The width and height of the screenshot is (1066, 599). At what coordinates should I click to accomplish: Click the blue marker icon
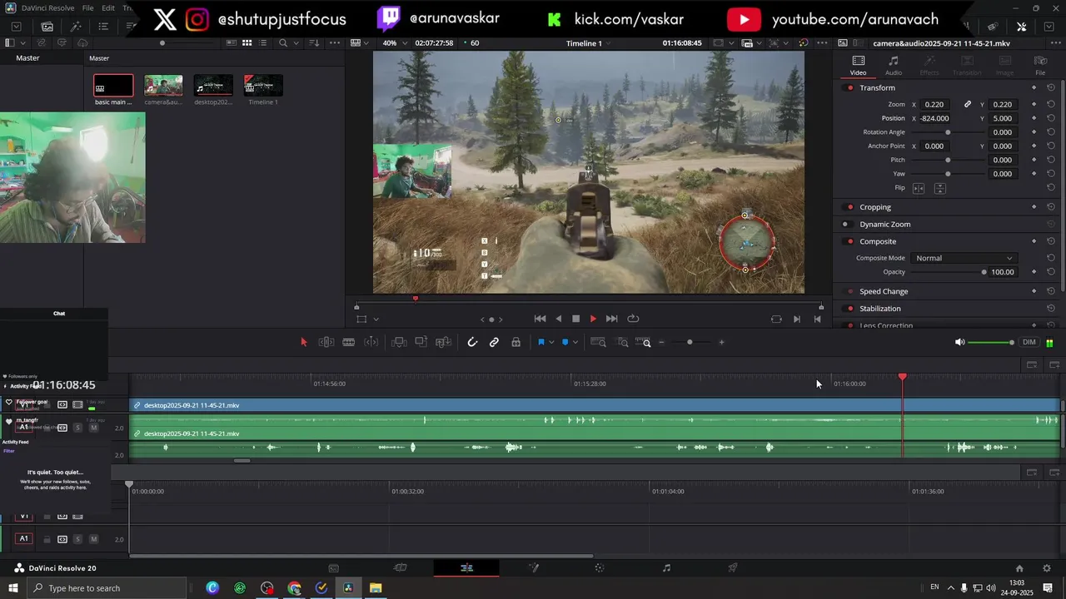565,342
